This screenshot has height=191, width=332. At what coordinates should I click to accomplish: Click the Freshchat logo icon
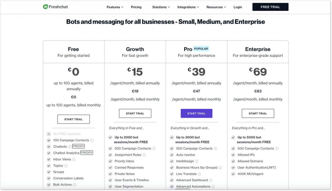(45, 7)
